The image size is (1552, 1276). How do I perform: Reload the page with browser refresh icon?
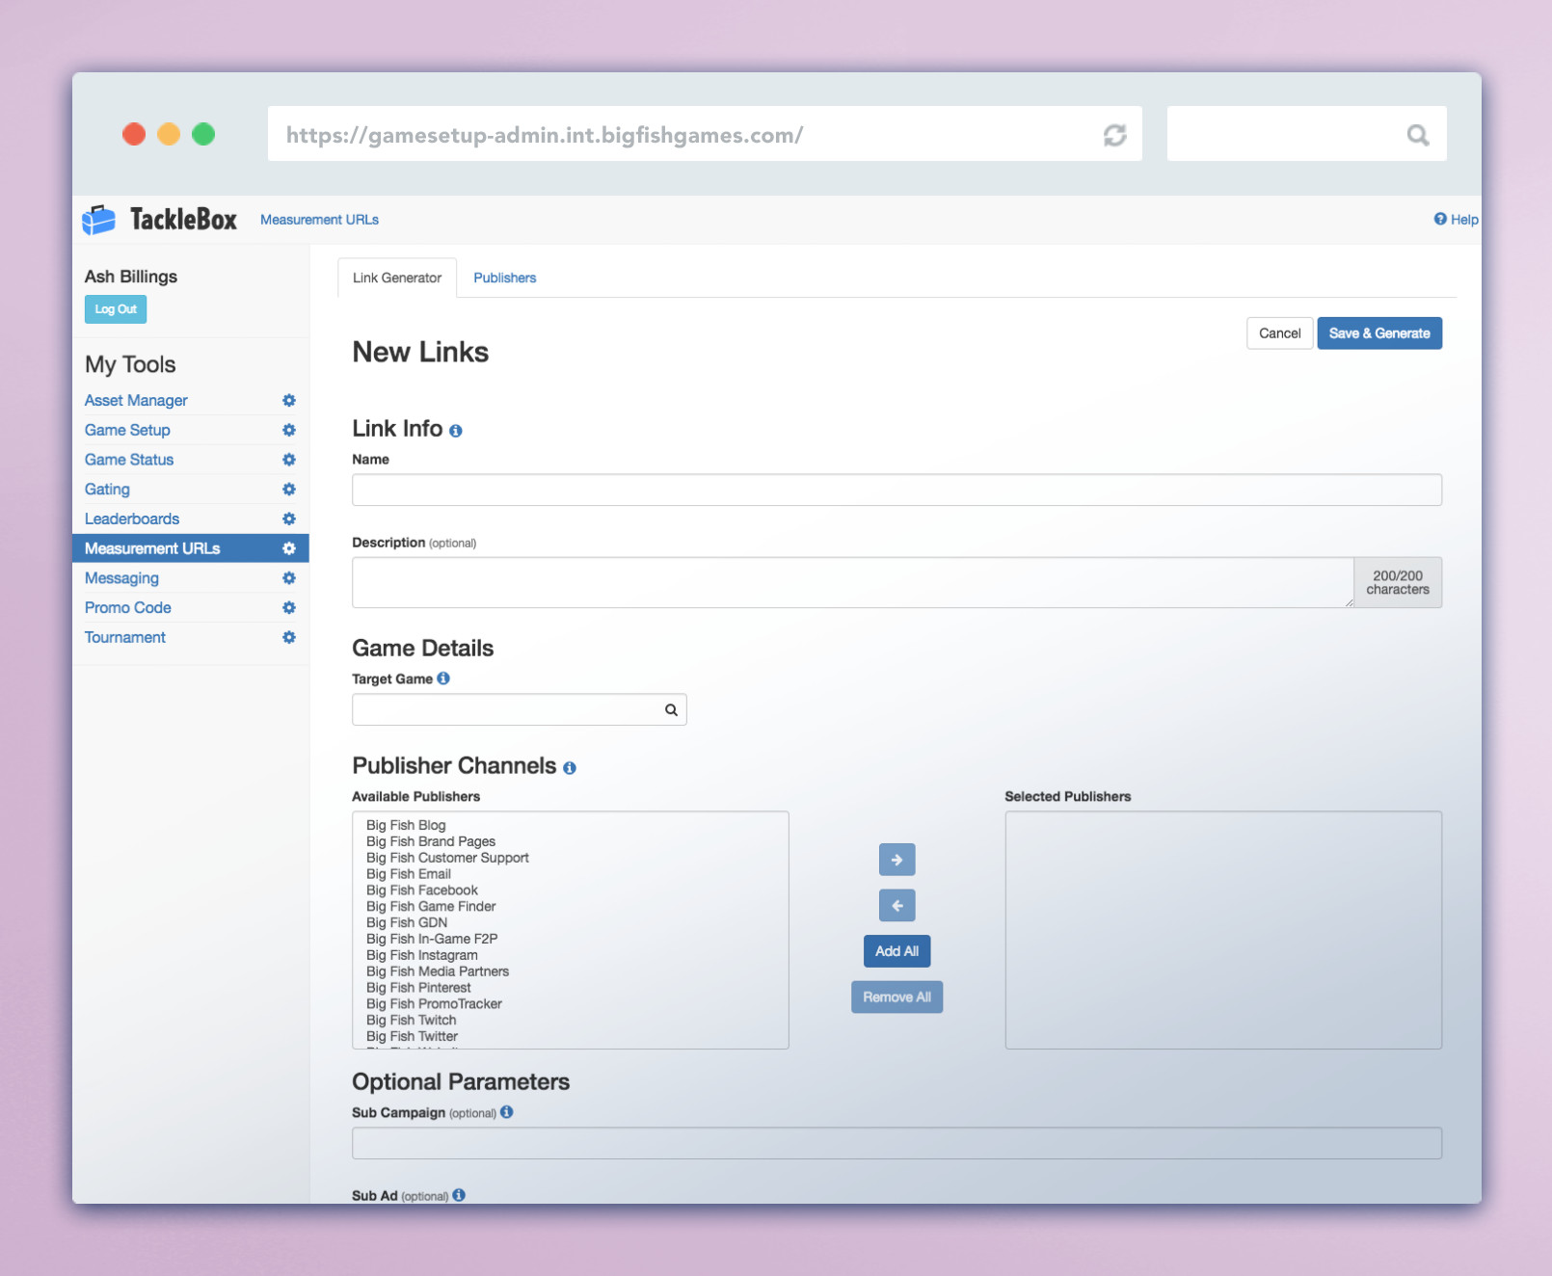pos(1115,135)
